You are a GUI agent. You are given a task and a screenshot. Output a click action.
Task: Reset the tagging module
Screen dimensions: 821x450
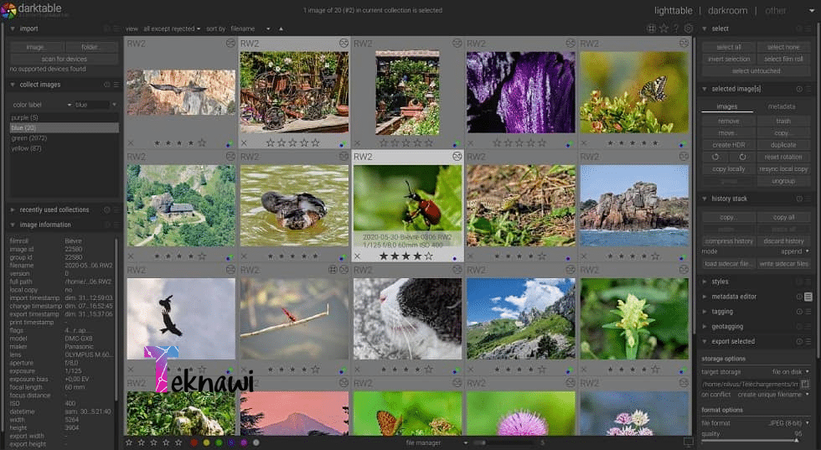(799, 311)
